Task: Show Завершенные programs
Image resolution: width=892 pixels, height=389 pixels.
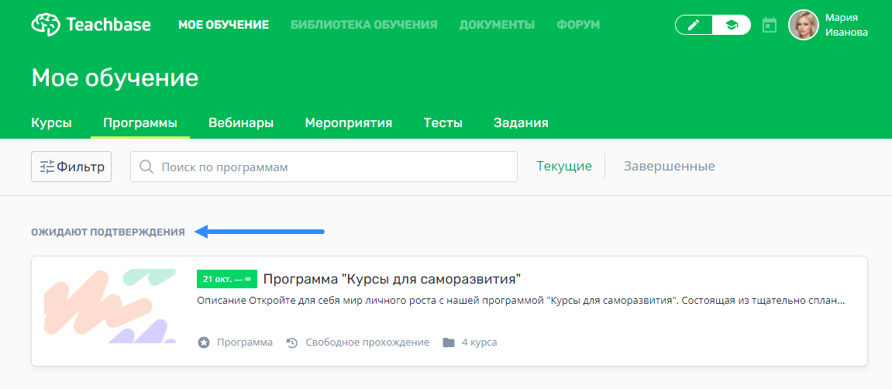Action: [670, 167]
